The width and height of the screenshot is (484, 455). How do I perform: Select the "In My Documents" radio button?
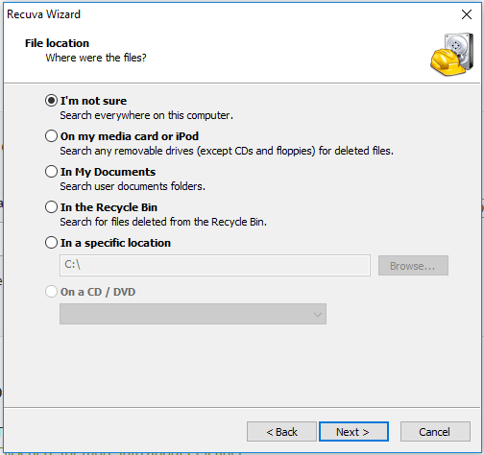pos(51,172)
